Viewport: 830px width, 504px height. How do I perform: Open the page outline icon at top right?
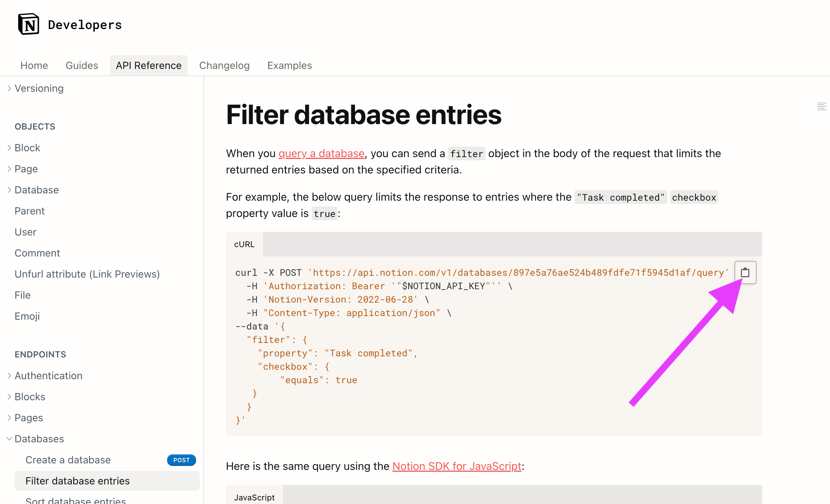[822, 106]
